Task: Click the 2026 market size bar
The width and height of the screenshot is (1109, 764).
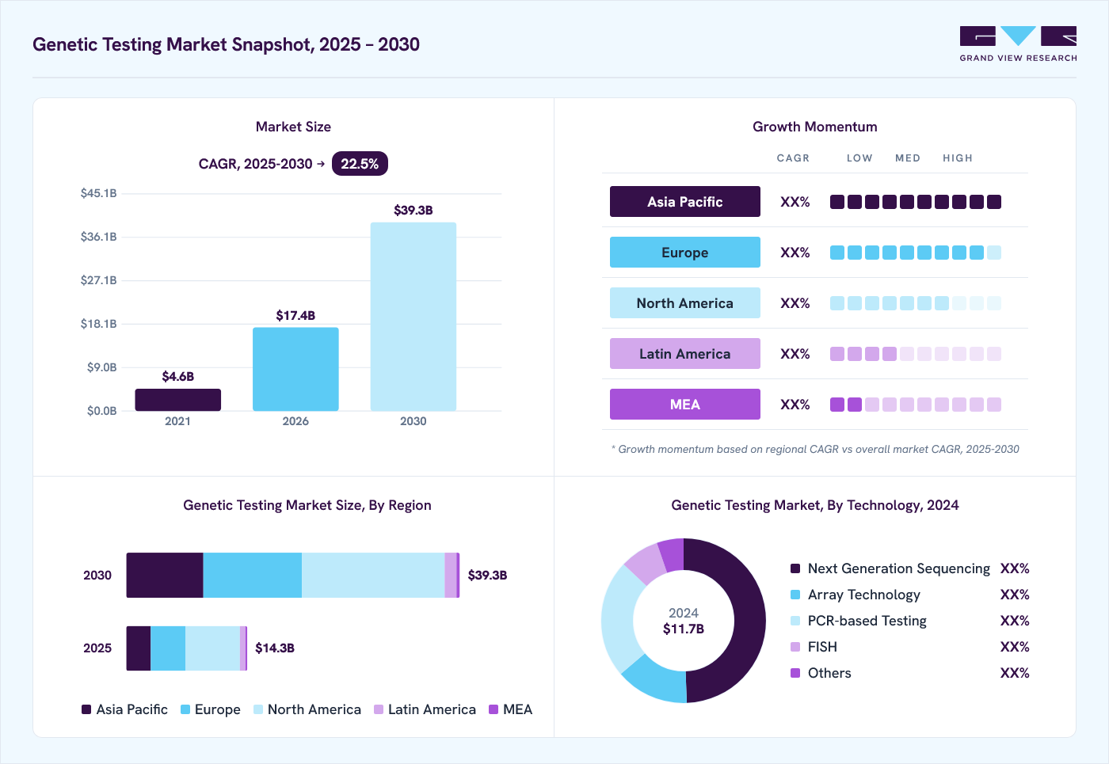Action: [x=295, y=369]
